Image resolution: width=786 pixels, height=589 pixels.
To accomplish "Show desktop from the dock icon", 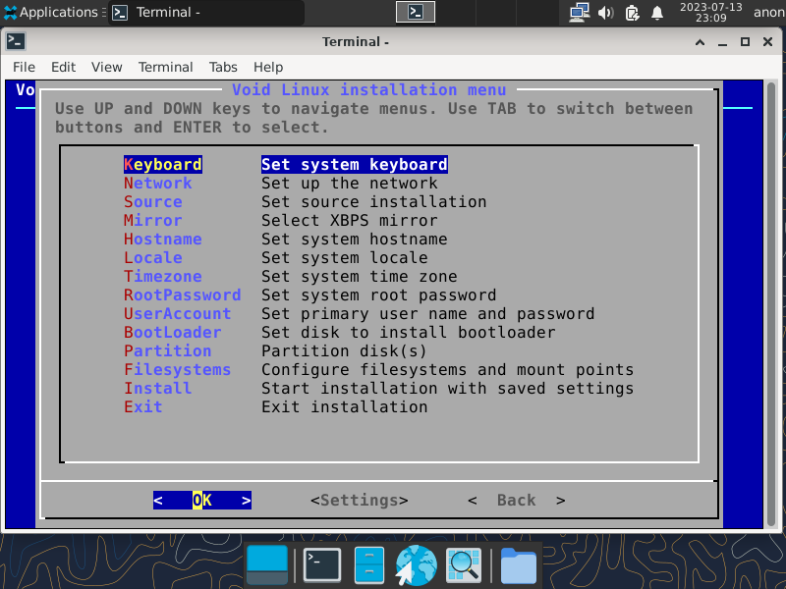I will [267, 565].
